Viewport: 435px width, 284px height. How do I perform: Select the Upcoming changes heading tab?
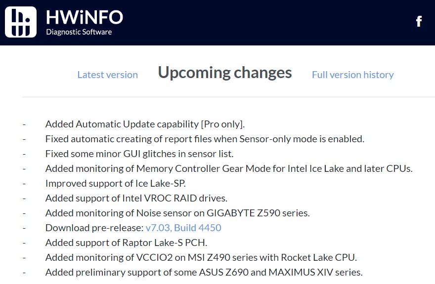225,73
